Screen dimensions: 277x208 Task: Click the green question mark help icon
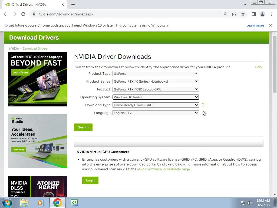pos(203,105)
